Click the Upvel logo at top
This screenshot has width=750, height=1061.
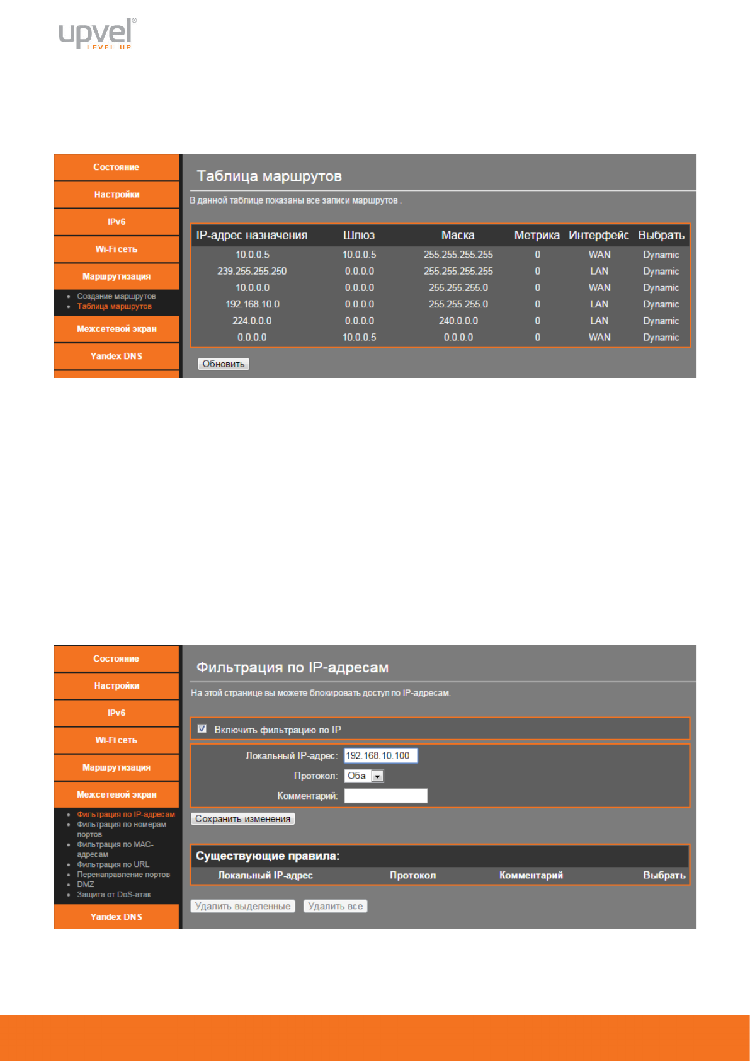(98, 33)
